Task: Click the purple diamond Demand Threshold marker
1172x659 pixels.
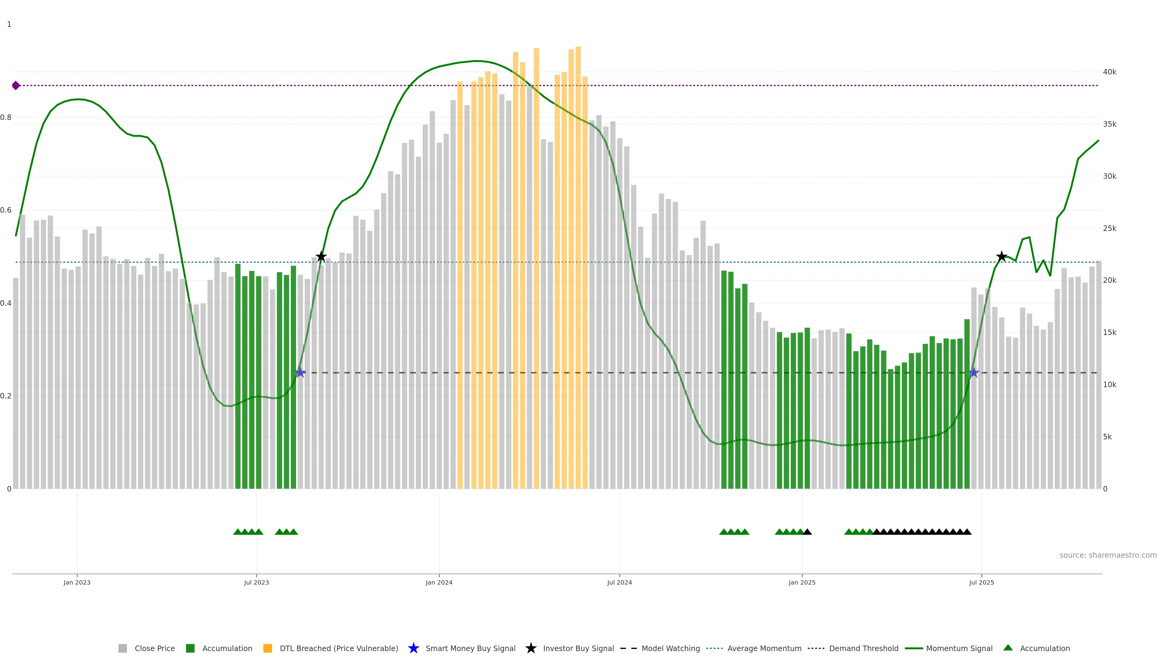Action: pos(16,85)
